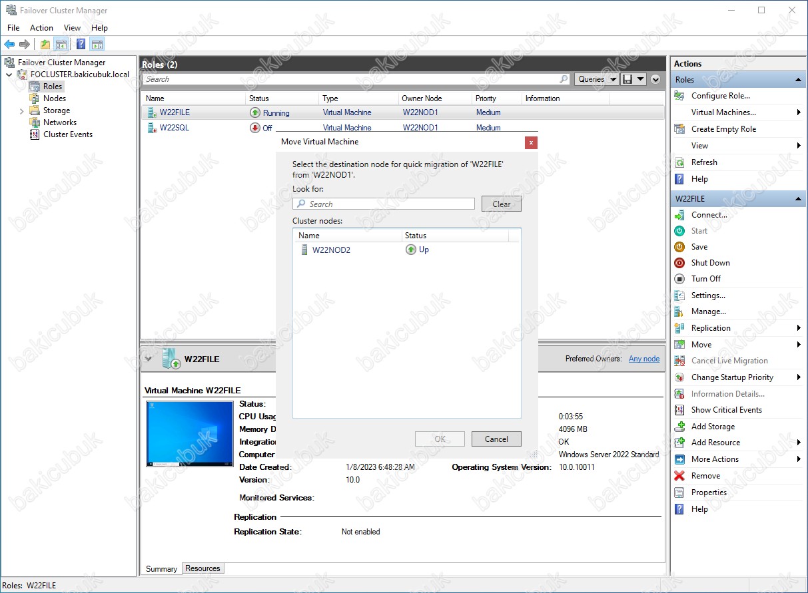Click the Show/Hide Action Pane toolbar icon
The width and height of the screenshot is (808, 593).
97,45
